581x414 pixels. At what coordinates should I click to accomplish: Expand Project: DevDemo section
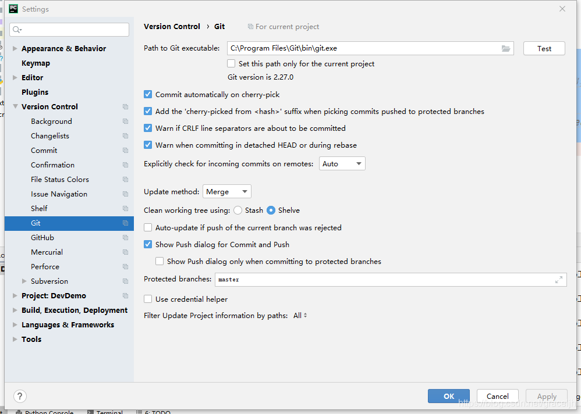click(15, 295)
